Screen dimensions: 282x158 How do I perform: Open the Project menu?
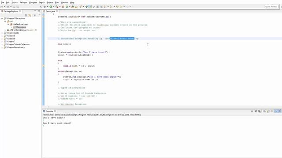[50, 3]
